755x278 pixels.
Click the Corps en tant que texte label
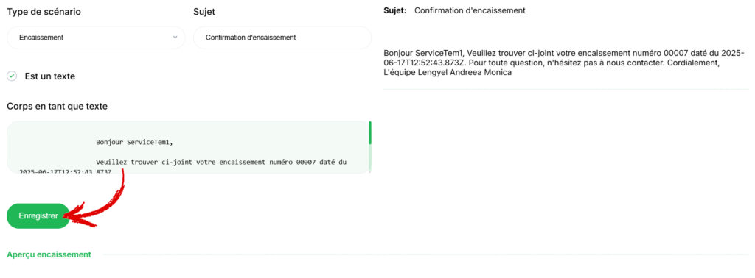[x=58, y=107]
